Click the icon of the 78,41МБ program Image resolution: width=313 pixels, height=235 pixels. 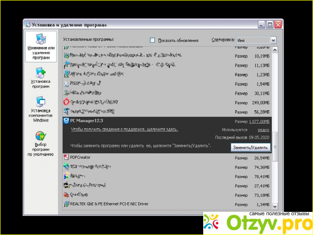pyautogui.click(x=66, y=176)
